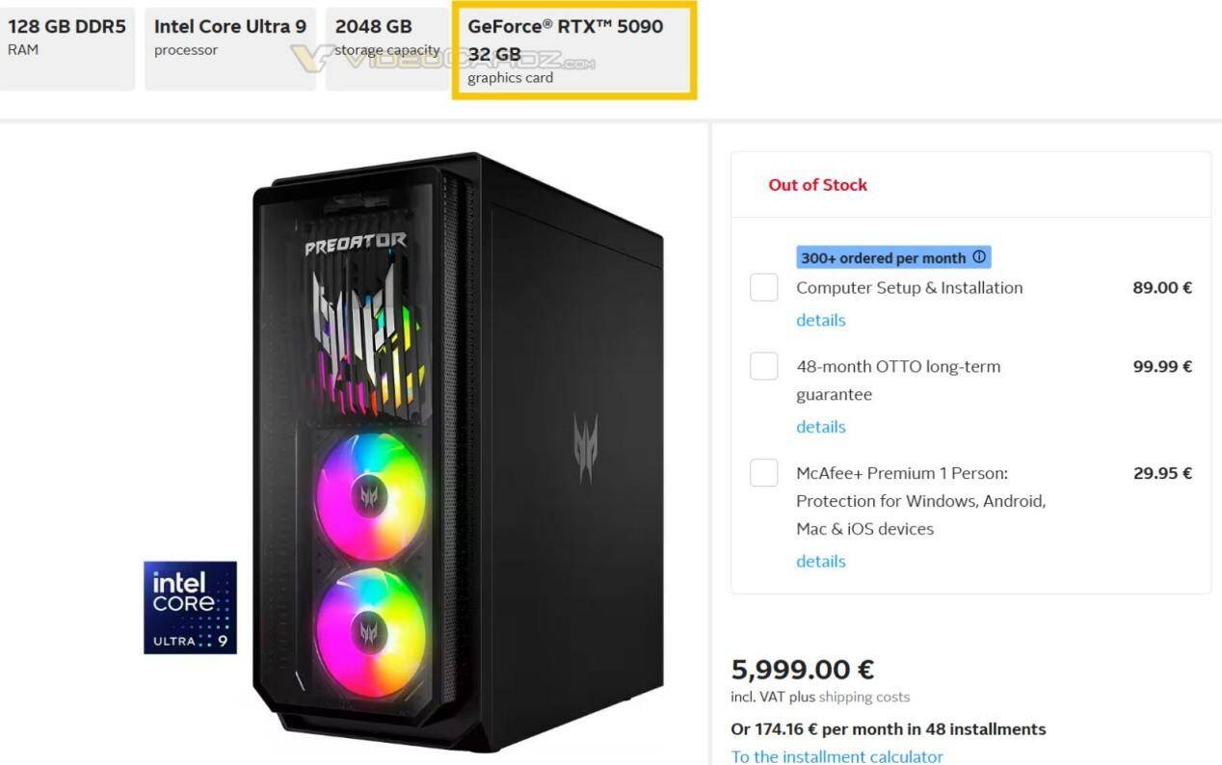
Task: Click the Intel Core Ultra 9 badge
Action: pyautogui.click(x=190, y=607)
